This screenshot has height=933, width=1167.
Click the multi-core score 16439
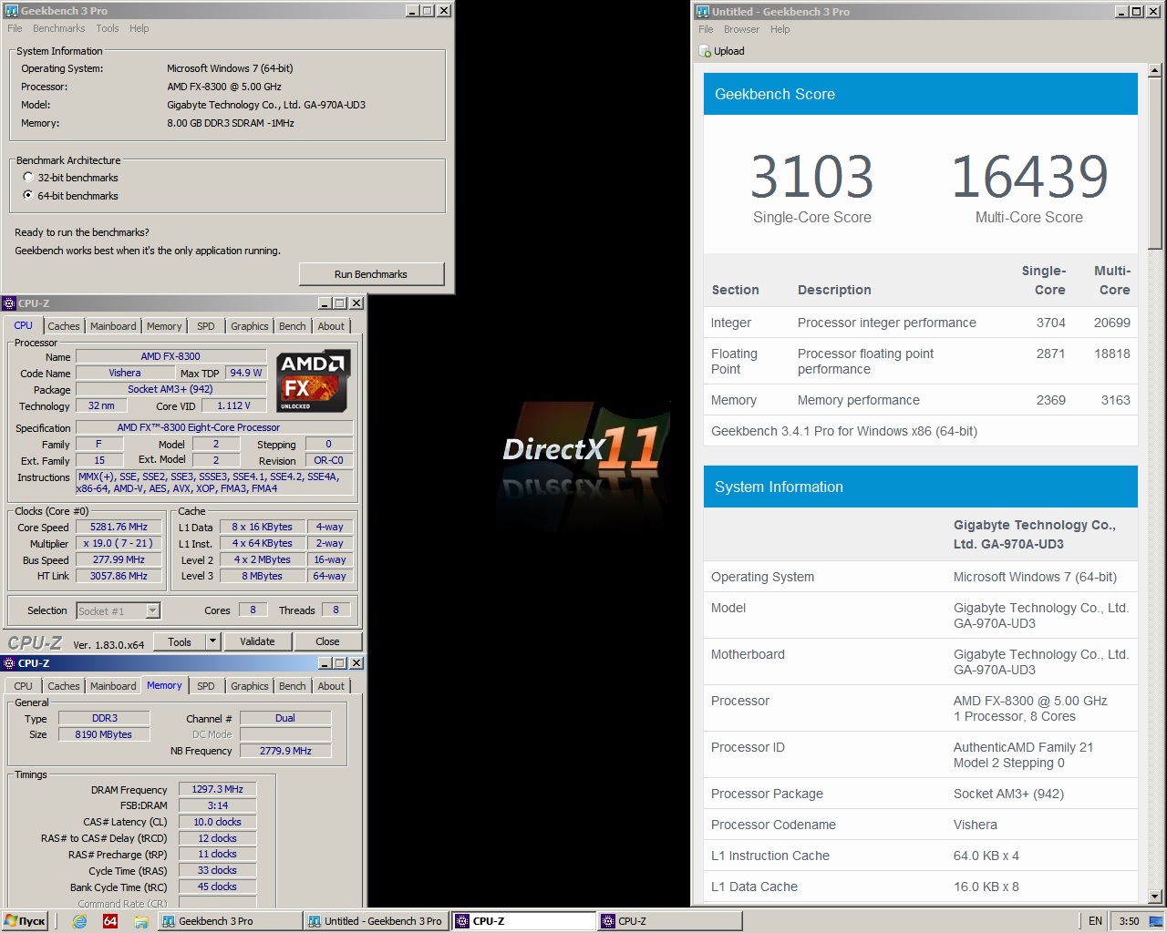pyautogui.click(x=1029, y=177)
